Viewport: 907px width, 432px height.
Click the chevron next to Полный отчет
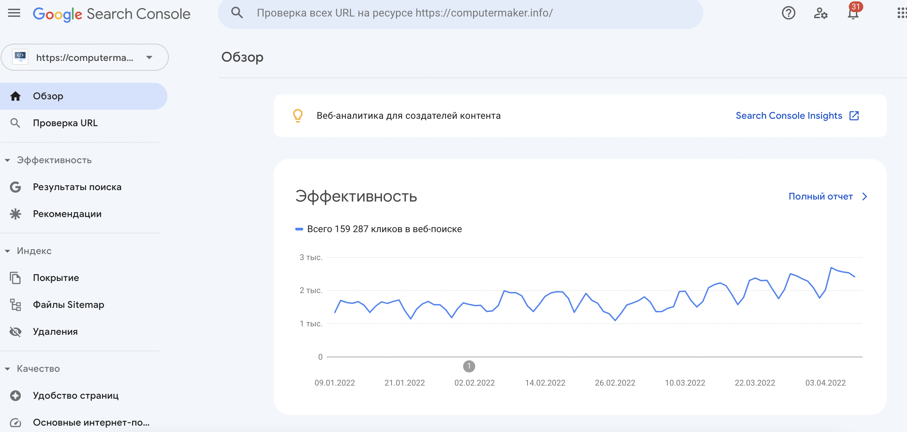864,196
